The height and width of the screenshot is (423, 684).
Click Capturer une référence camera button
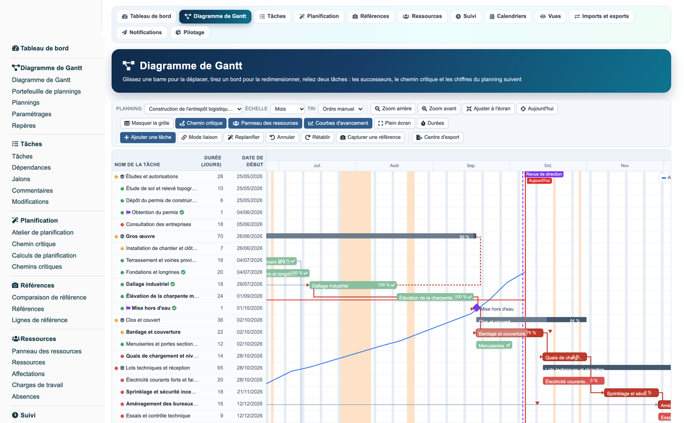click(370, 137)
